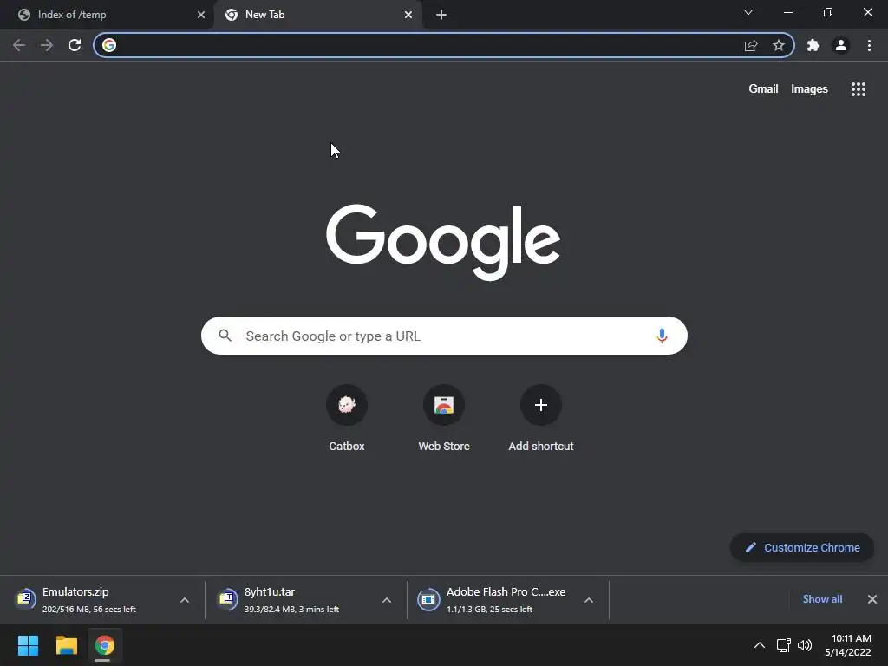Bookmark this tab with the star icon
This screenshot has height=666, width=888.
(x=779, y=45)
